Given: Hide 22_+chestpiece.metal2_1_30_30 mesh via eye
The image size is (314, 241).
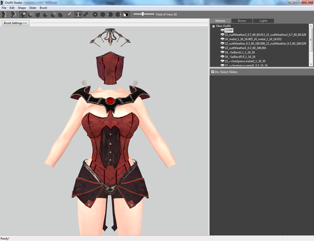Looking at the screenshot, I should click(222, 61).
